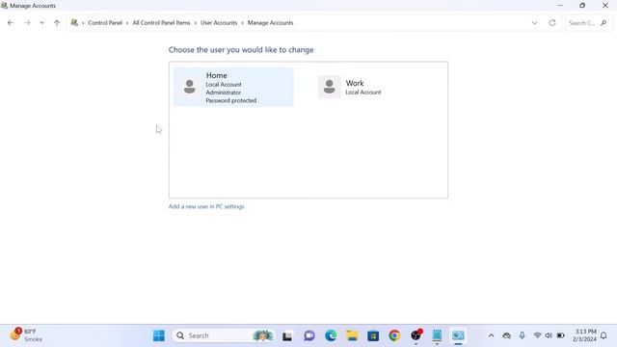
Task: Minimize the Manage Accounts window
Action: [560, 6]
